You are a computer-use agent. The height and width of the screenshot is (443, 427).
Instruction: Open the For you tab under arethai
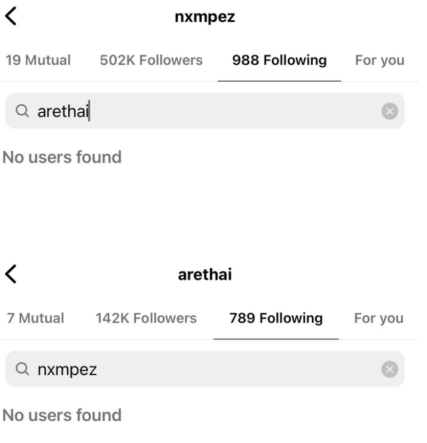tap(378, 318)
